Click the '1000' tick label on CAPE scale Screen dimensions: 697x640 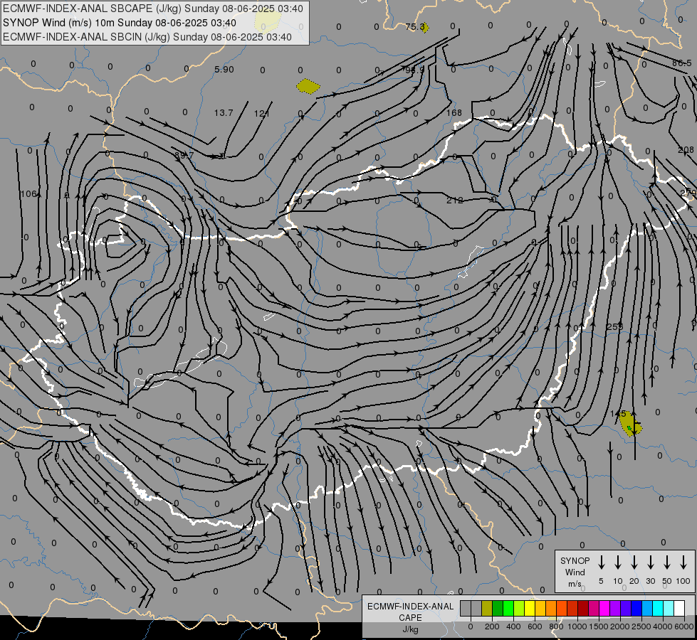(x=577, y=626)
